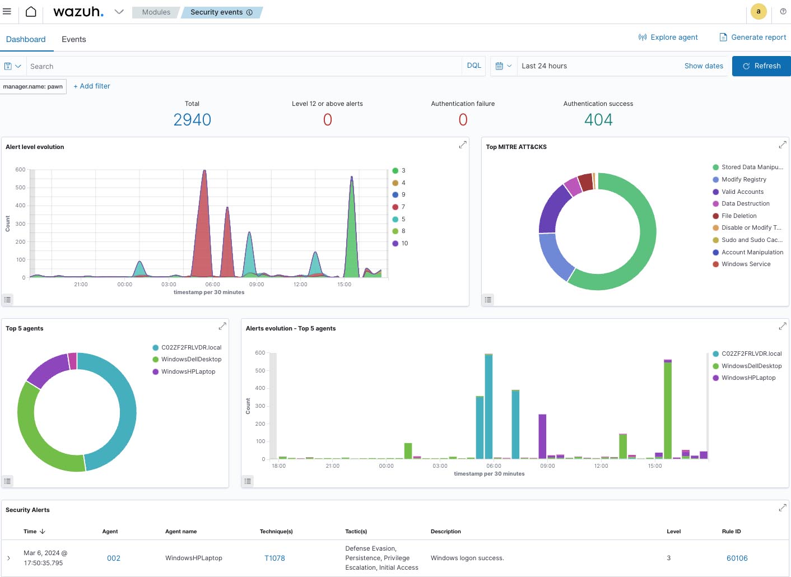Open agent 002 link

114,558
